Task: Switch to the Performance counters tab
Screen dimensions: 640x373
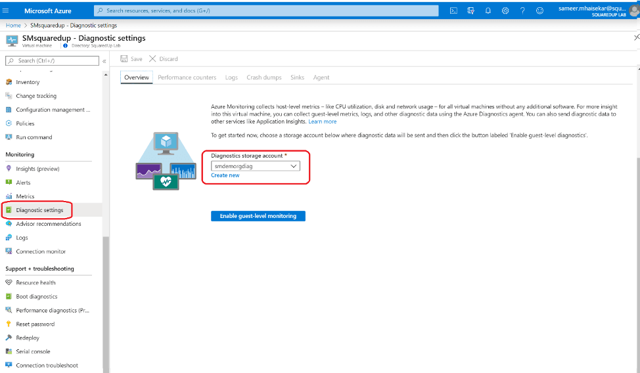Action: coord(187,77)
